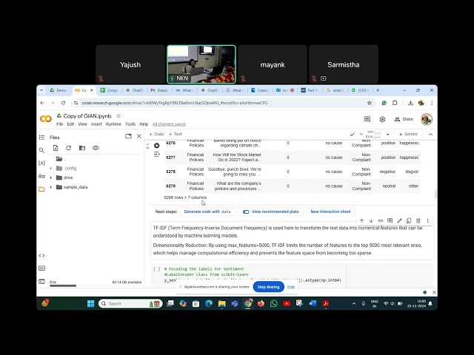The width and height of the screenshot is (474, 355).
Task: Click All changes saved link
Action: tap(169, 124)
